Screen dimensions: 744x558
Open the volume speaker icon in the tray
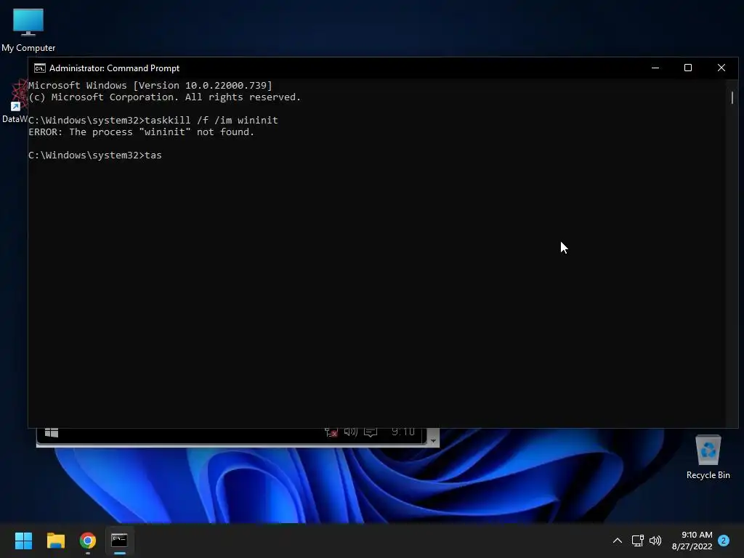point(655,541)
